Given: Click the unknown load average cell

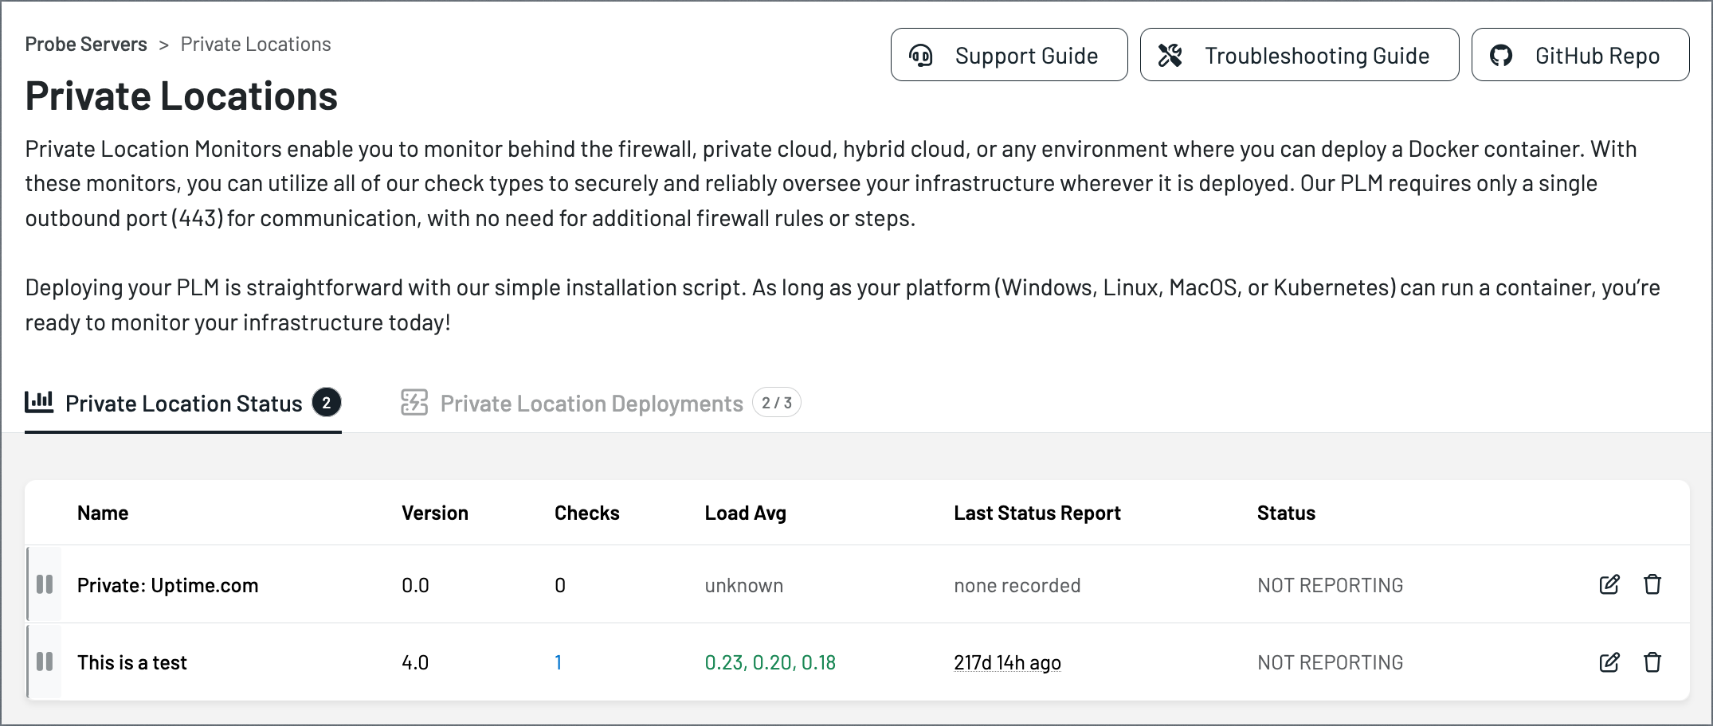Looking at the screenshot, I should (744, 586).
